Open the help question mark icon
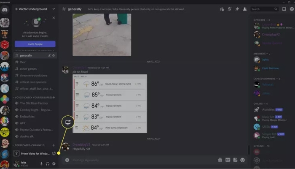295x169 pixels. click(x=292, y=9)
